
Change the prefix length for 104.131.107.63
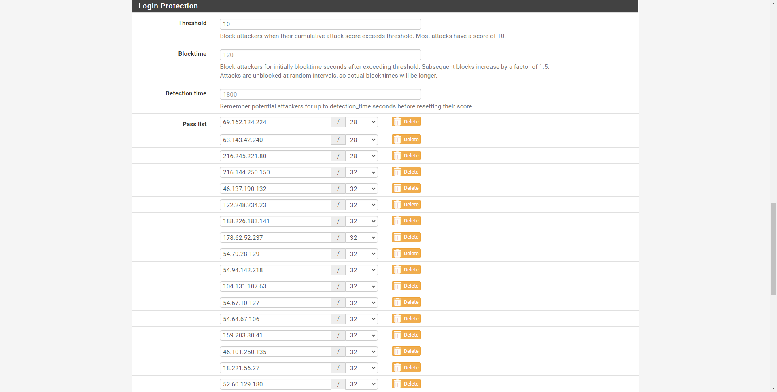coord(361,286)
